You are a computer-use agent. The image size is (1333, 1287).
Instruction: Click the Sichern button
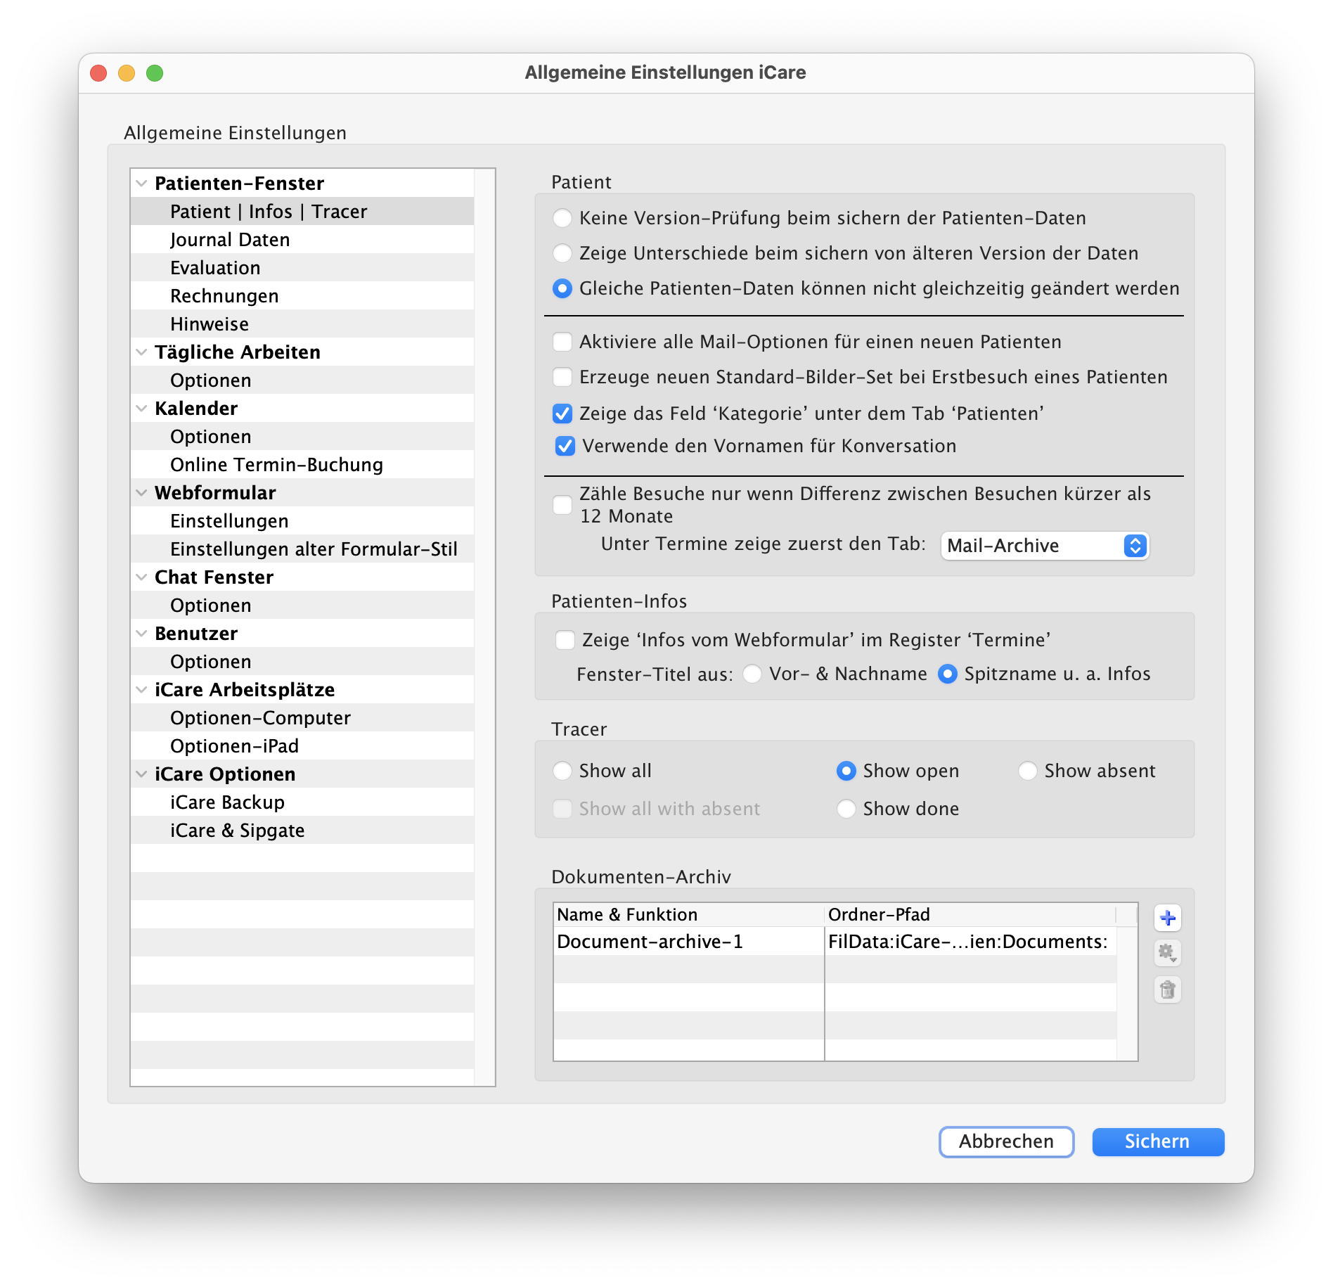[1157, 1141]
